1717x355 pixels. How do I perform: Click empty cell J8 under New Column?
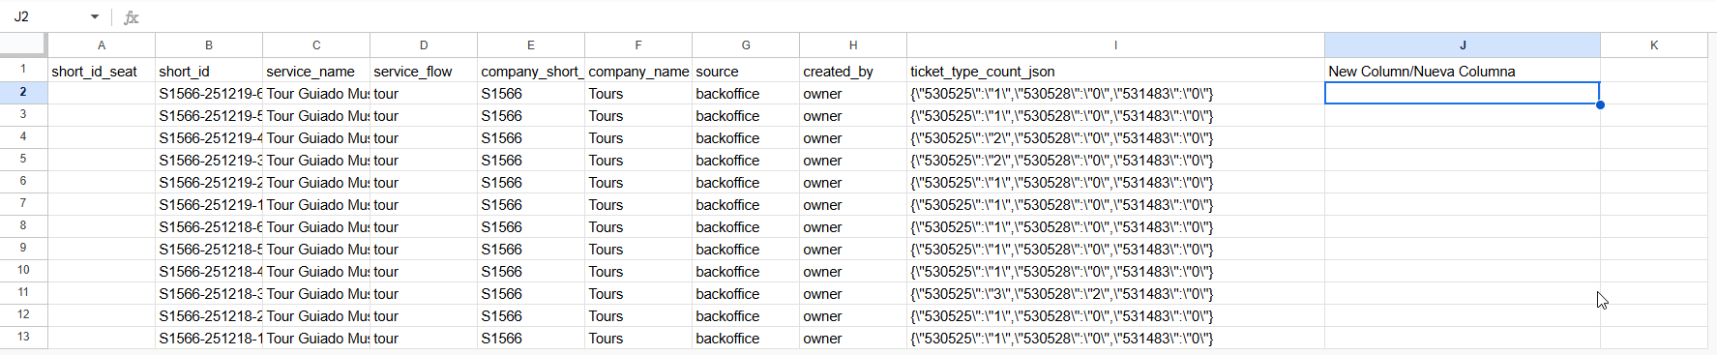pyautogui.click(x=1463, y=226)
